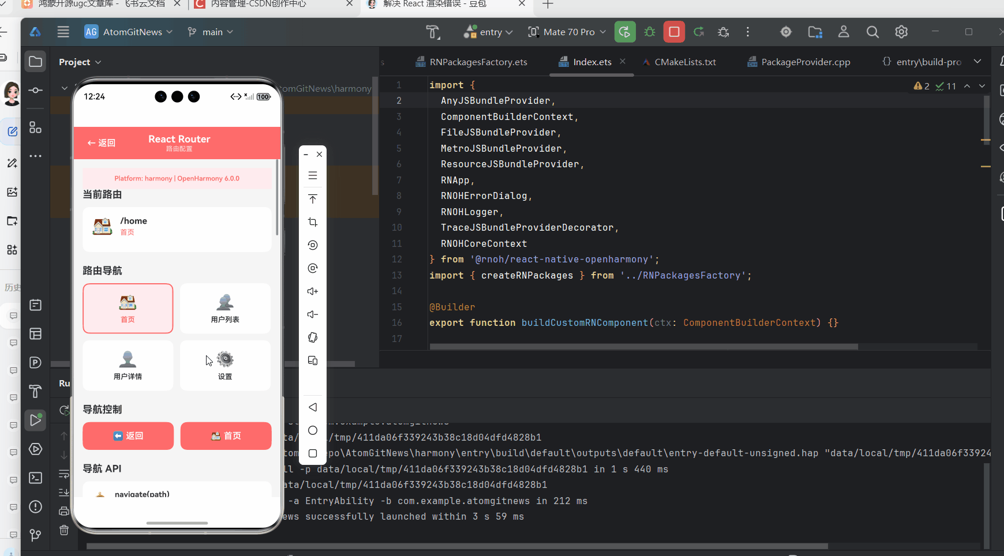1004x556 pixels.
Task: Tap the 用户详情 navigation card
Action: tap(128, 366)
